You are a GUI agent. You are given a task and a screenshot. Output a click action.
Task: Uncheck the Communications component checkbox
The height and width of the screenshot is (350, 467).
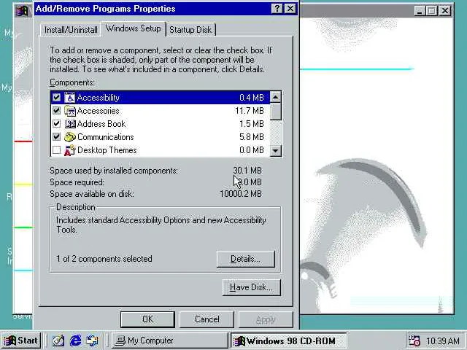(56, 136)
